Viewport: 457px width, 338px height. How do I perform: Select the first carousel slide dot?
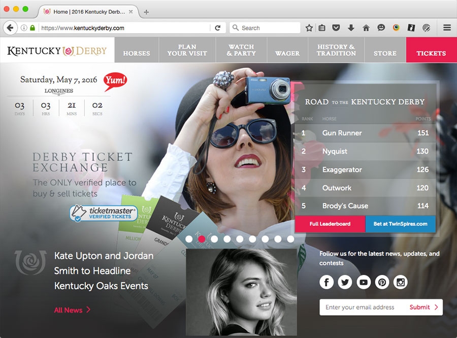189,239
